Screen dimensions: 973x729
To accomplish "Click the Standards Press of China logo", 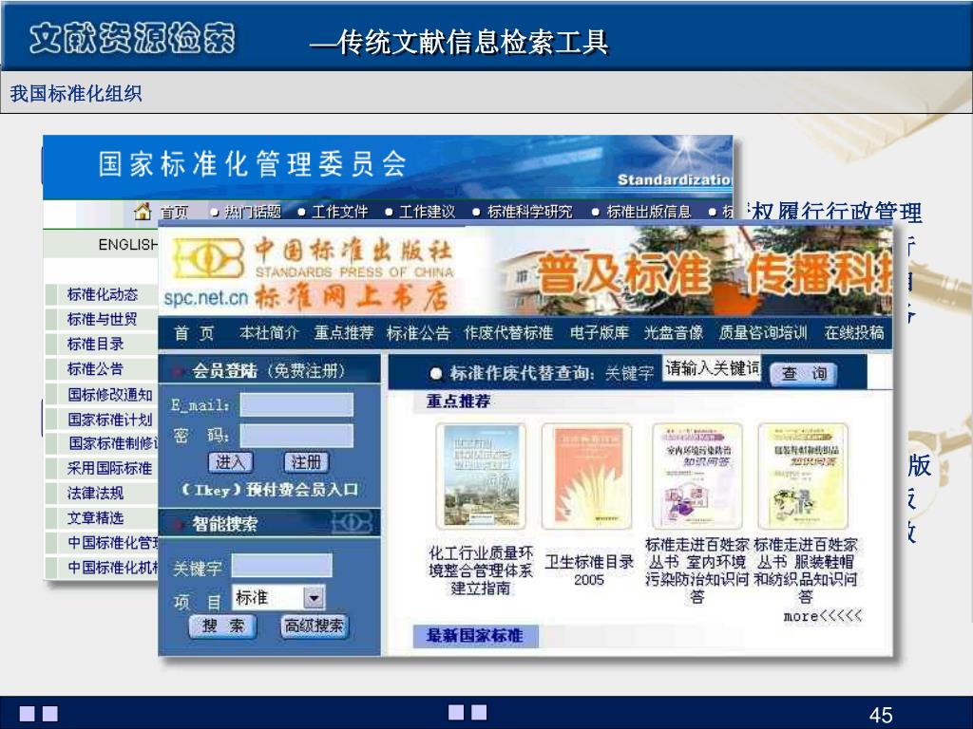I will coord(207,258).
